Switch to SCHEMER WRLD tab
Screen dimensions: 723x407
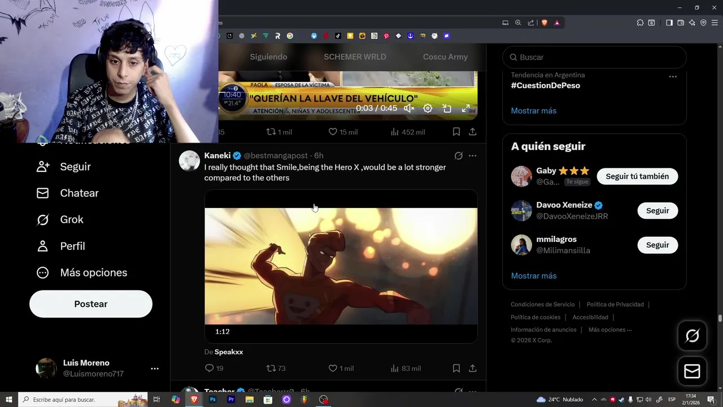(x=355, y=57)
